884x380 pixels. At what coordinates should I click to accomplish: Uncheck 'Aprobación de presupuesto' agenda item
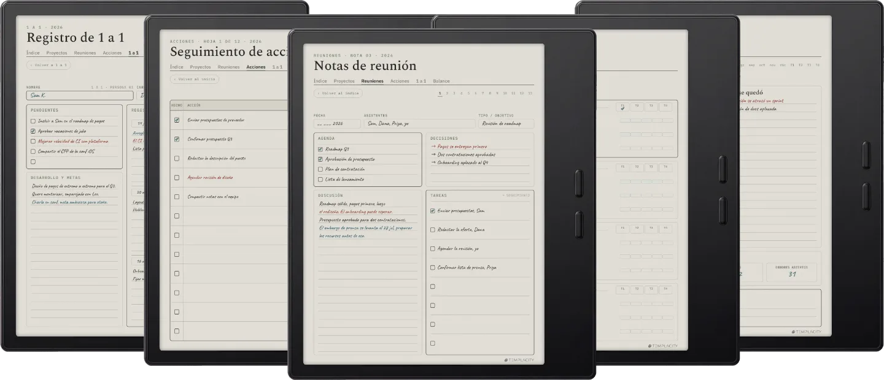tap(320, 159)
